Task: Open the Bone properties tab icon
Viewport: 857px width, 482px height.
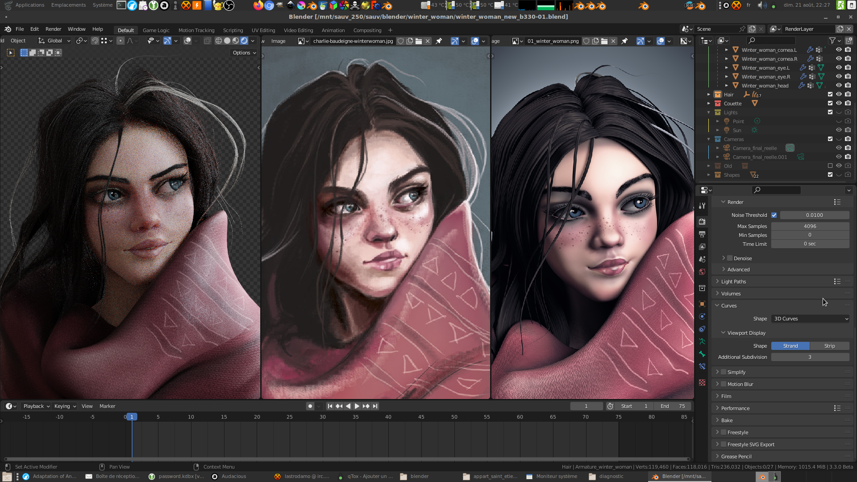Action: (702, 354)
